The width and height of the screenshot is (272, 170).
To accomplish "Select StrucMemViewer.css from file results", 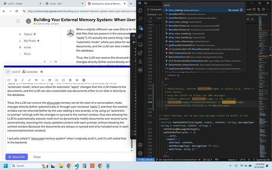I will 204,26.
